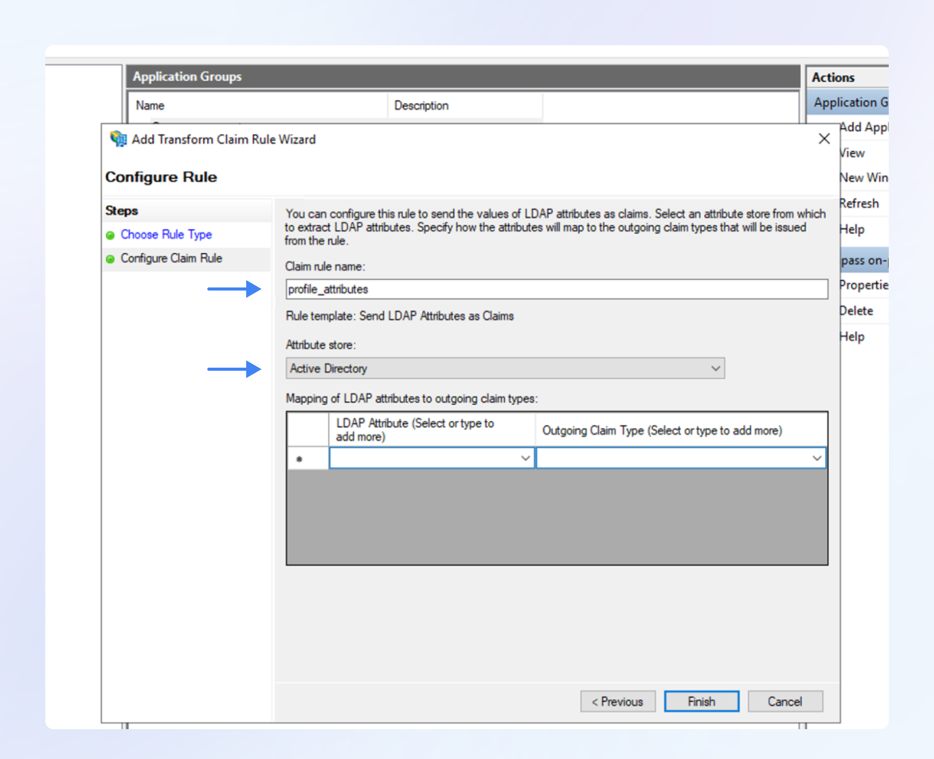Click Finish to complete the rule
934x759 pixels.
701,701
